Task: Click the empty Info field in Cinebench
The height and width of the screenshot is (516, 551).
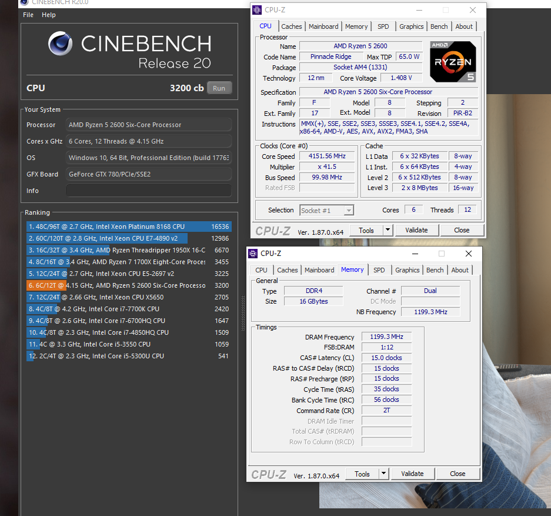Action: (x=149, y=191)
